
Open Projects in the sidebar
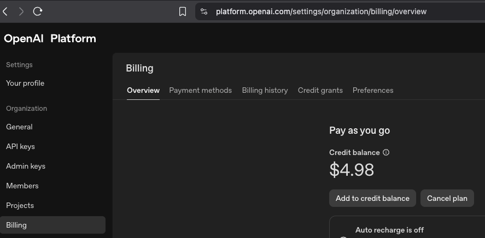tap(20, 206)
